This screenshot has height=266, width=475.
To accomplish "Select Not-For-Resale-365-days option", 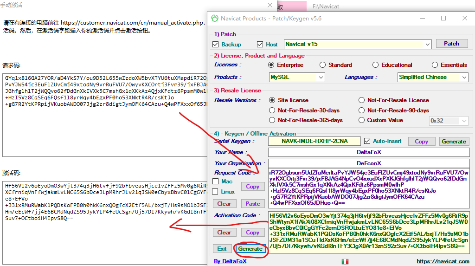I will click(x=272, y=120).
